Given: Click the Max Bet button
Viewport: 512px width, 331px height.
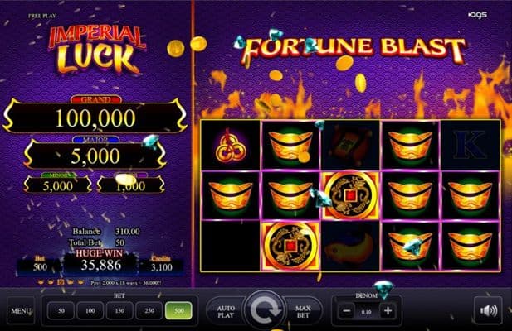Looking at the screenshot, I should (303, 311).
